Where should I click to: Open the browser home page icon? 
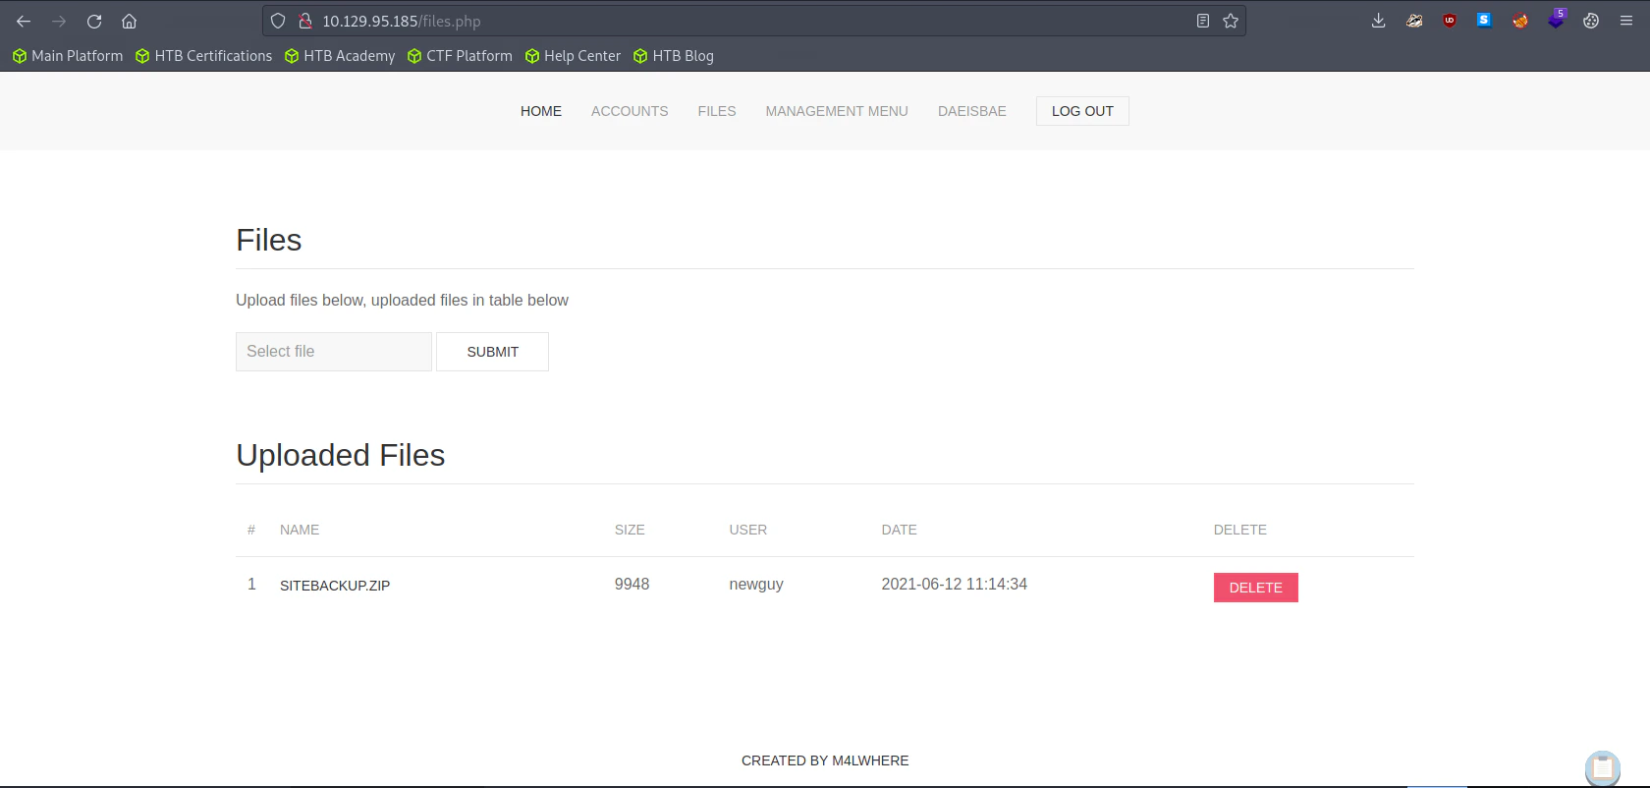[129, 21]
